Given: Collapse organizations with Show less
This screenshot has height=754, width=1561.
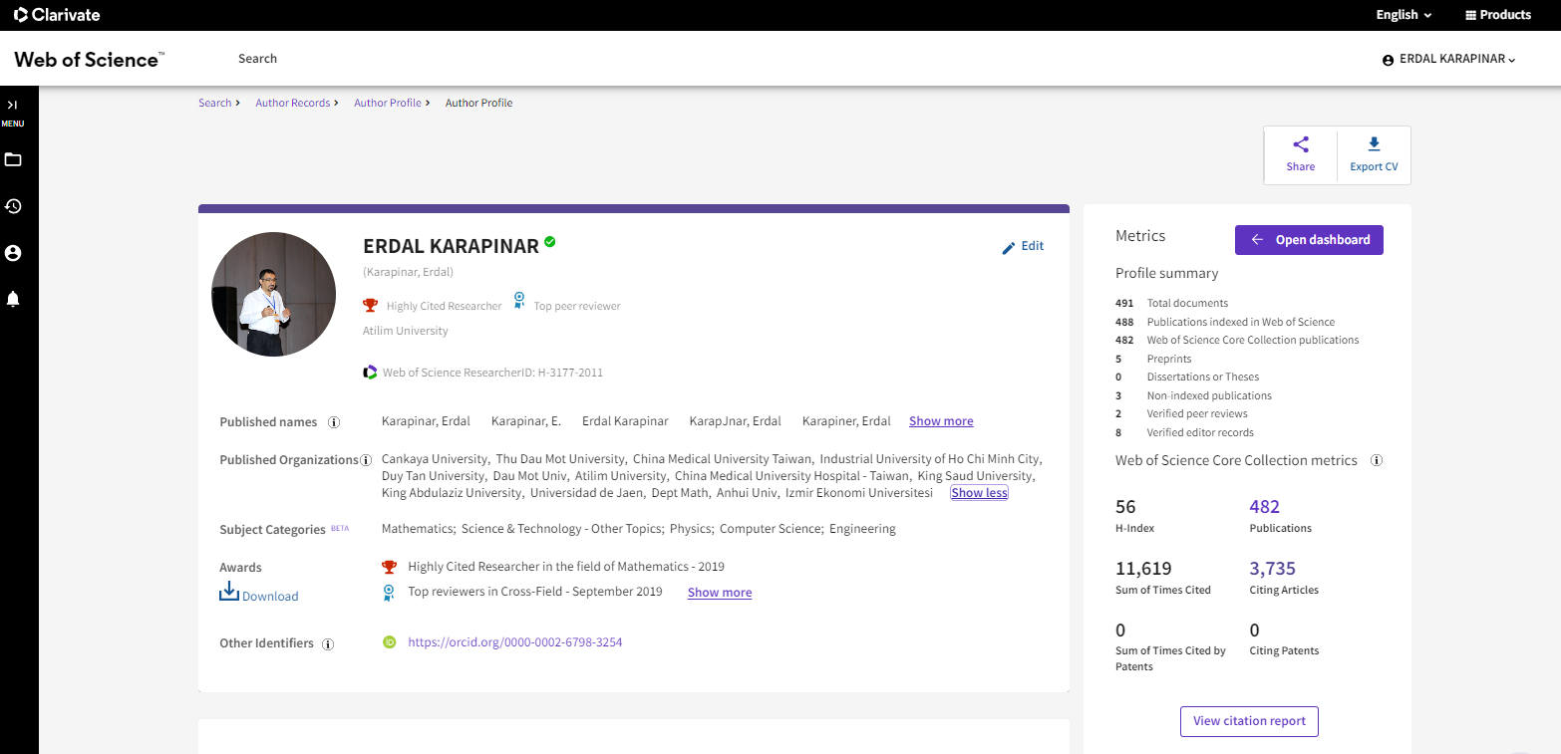Looking at the screenshot, I should point(979,493).
